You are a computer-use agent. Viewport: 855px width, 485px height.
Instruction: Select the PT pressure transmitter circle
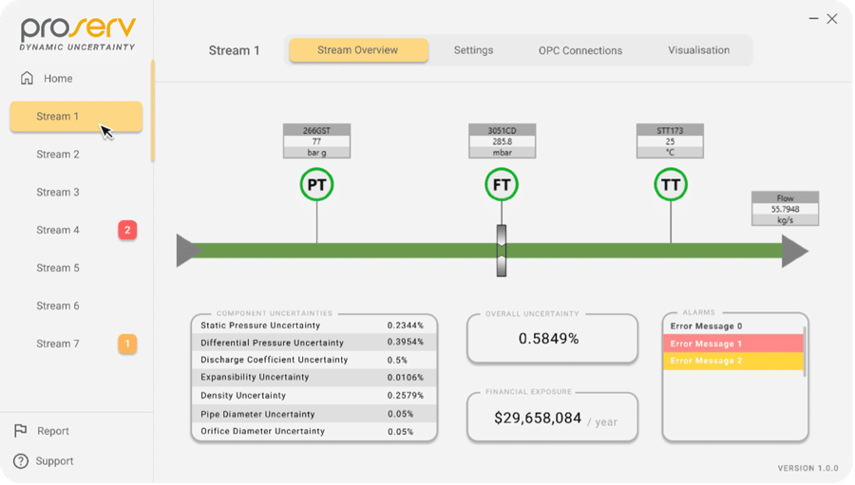pos(316,185)
